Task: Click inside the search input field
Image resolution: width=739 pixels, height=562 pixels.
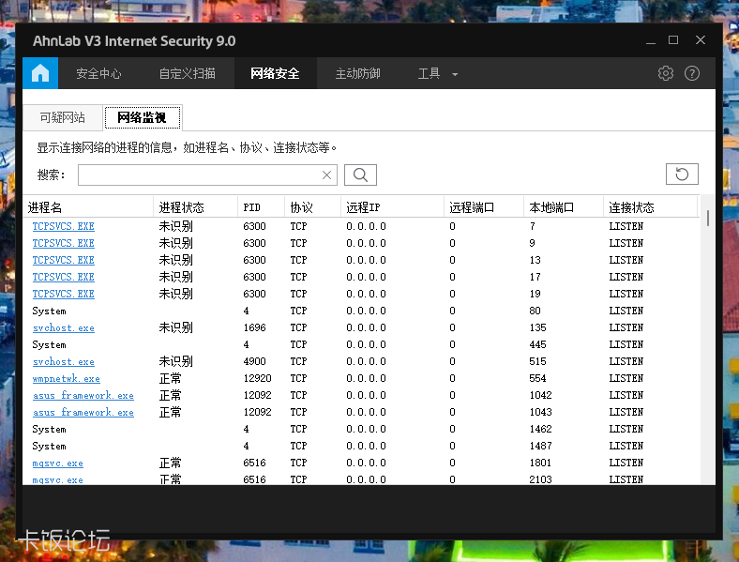Action: [x=199, y=175]
